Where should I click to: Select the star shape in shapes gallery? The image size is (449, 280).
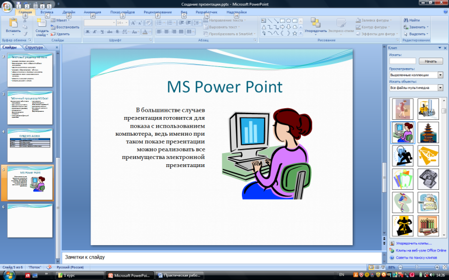coord(294,33)
